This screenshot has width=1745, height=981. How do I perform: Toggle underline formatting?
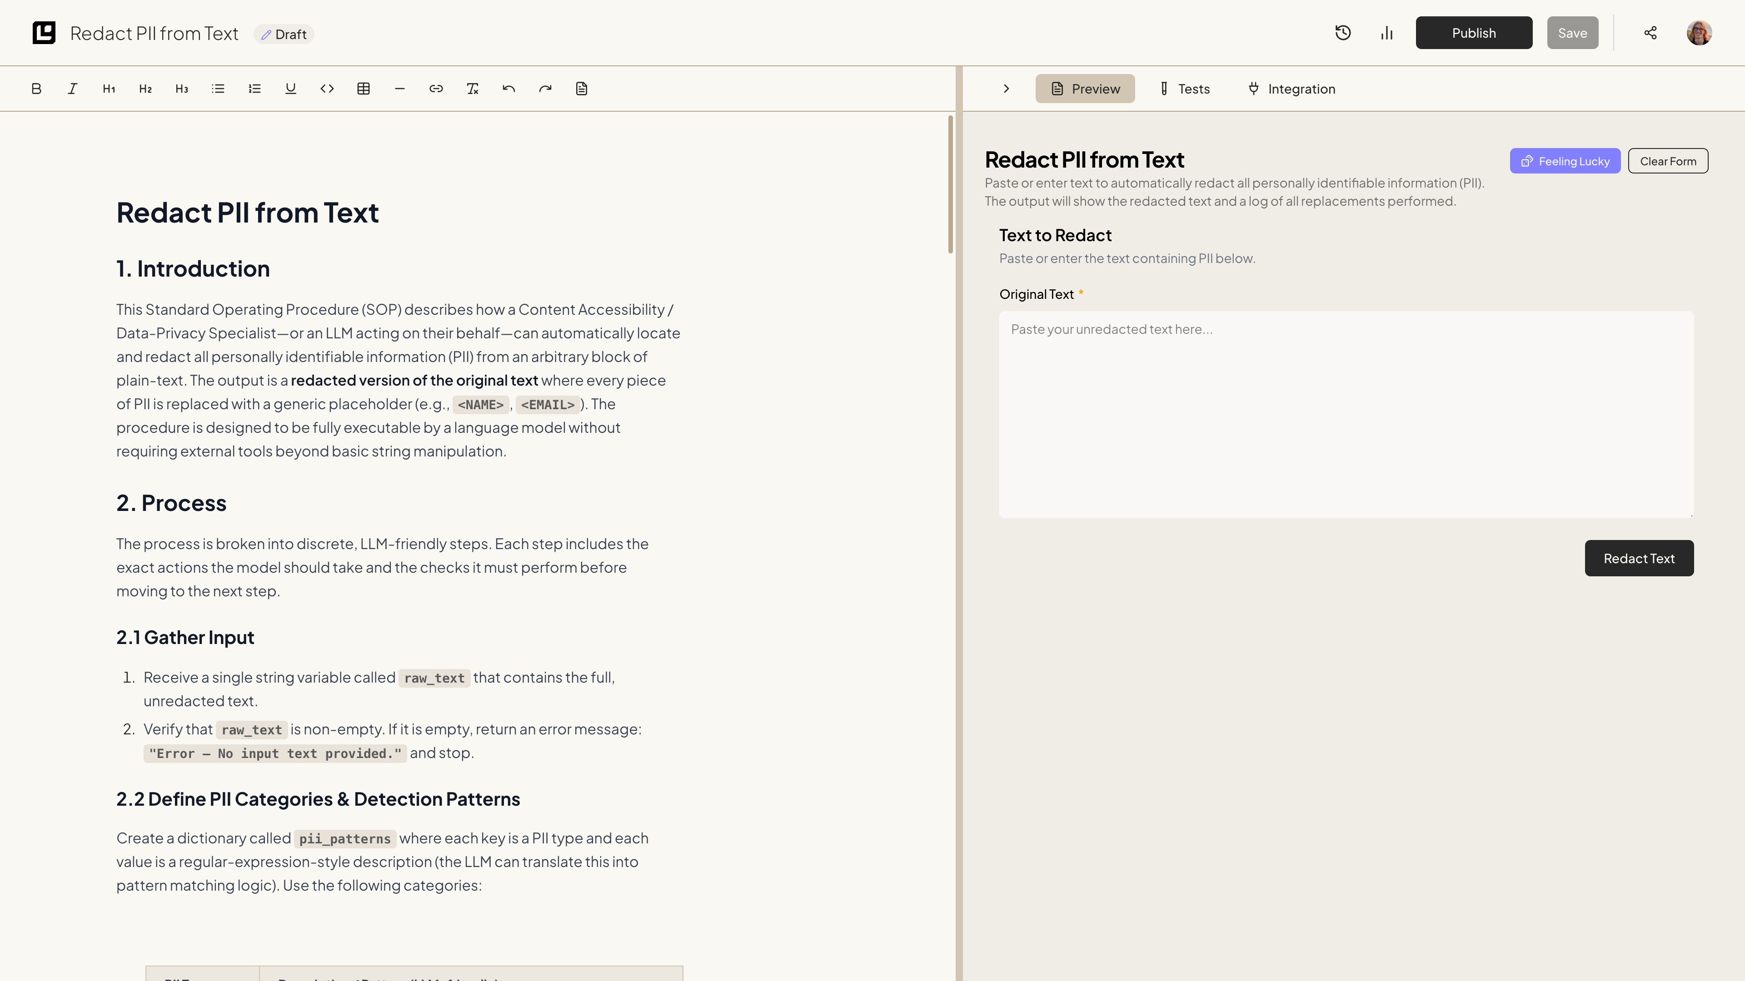pyautogui.click(x=291, y=89)
